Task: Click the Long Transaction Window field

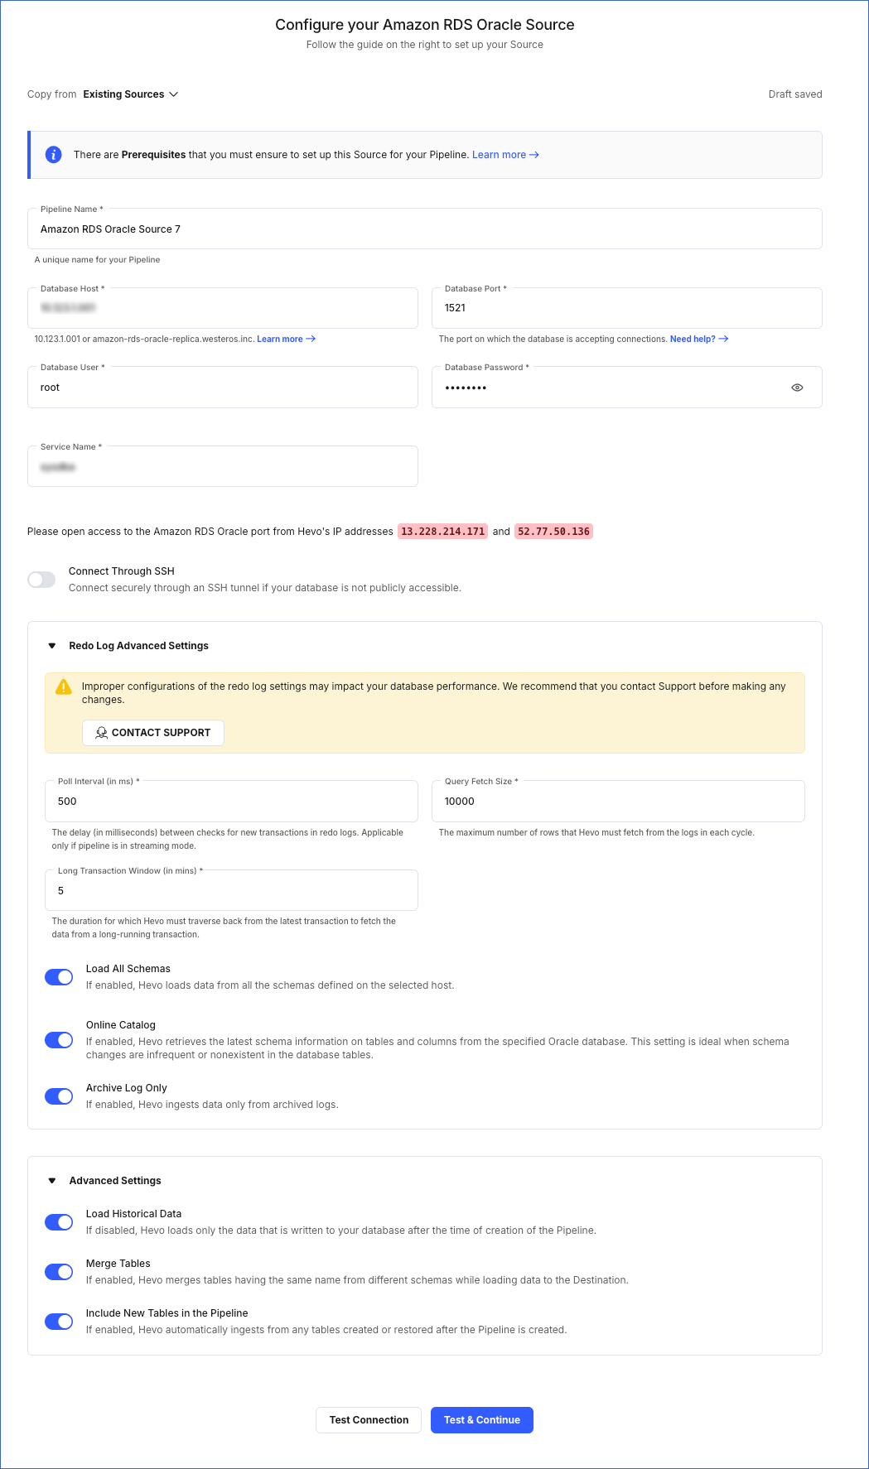Action: (x=231, y=890)
